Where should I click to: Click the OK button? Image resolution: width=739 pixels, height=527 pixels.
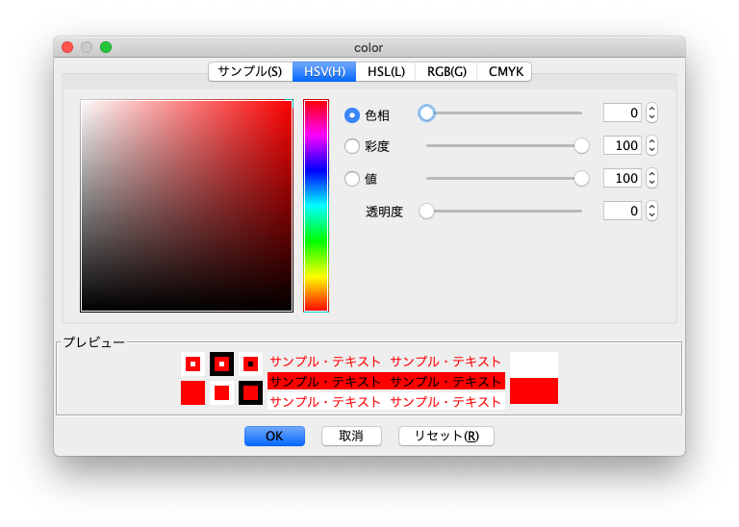pos(274,437)
